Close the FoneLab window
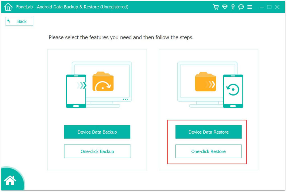Image resolution: width=287 pixels, height=192 pixels. click(277, 7)
